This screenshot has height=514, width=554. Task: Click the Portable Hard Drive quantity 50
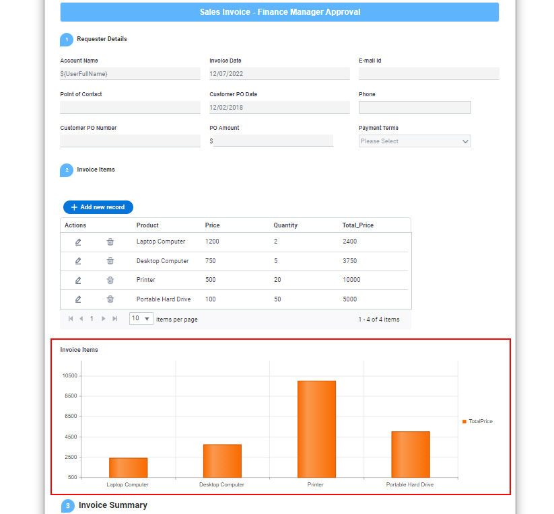(277, 299)
